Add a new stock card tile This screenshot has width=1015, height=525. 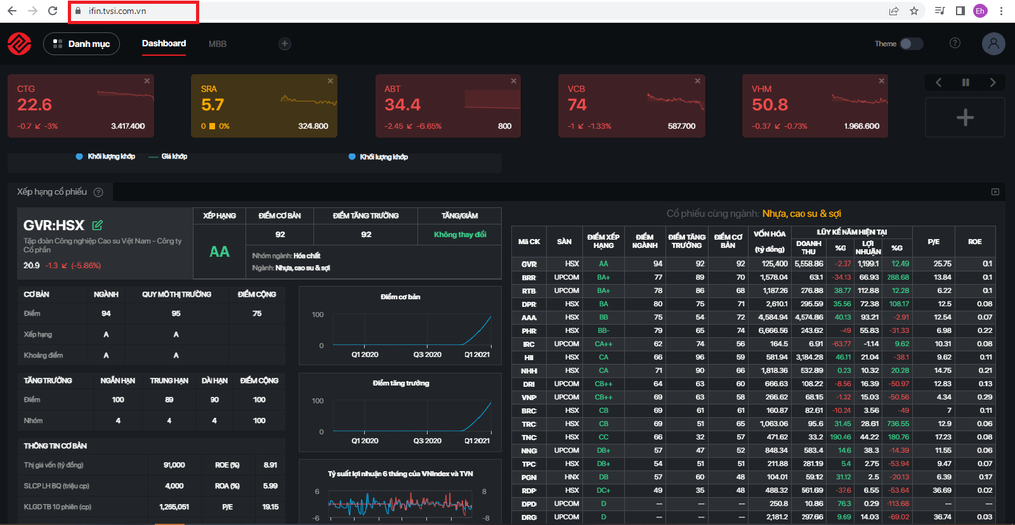point(965,117)
